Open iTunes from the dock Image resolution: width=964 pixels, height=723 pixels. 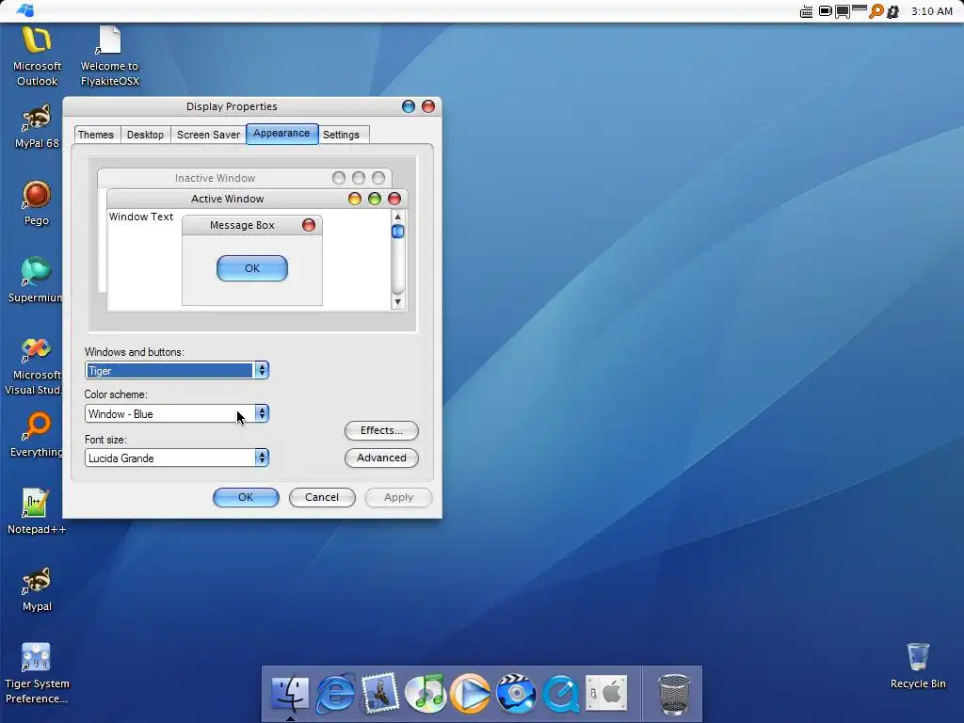(x=426, y=694)
